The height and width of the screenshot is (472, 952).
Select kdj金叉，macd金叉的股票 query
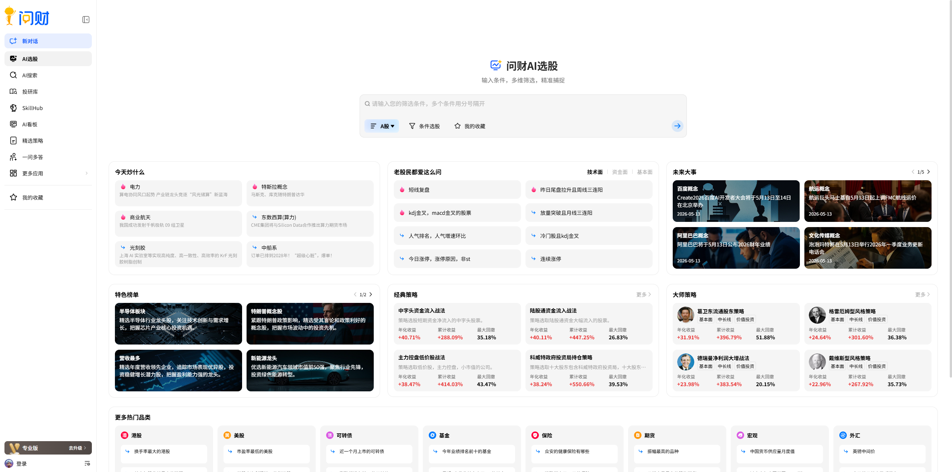(x=457, y=213)
